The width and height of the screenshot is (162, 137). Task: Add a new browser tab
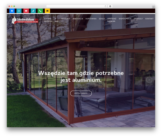coord(154,7)
